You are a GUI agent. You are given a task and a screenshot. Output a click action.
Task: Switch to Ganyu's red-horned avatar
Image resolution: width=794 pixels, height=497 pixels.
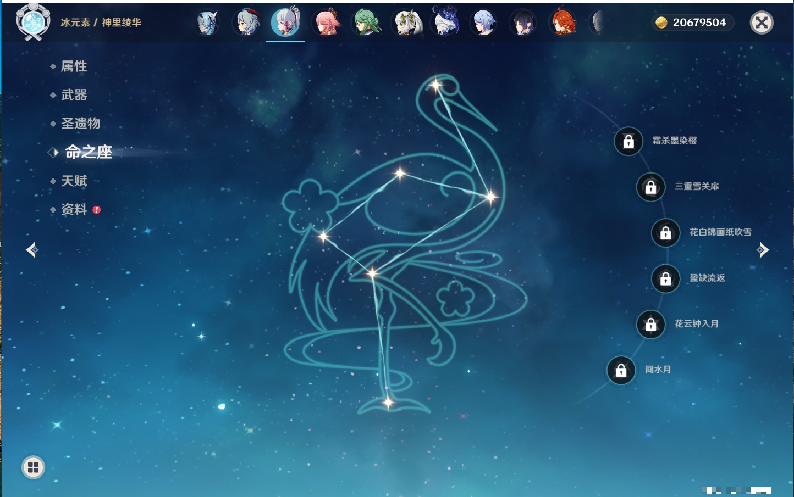(247, 23)
